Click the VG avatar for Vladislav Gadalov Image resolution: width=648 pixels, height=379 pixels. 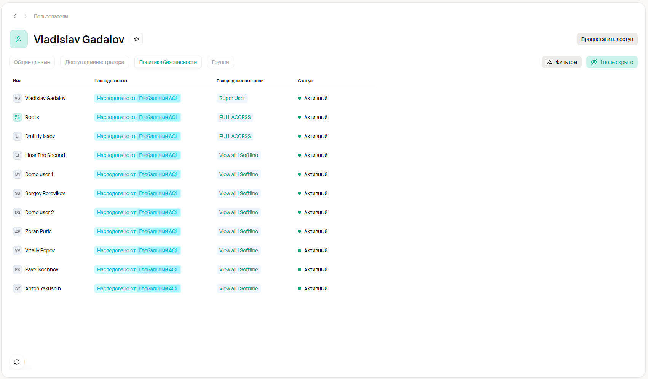point(18,98)
